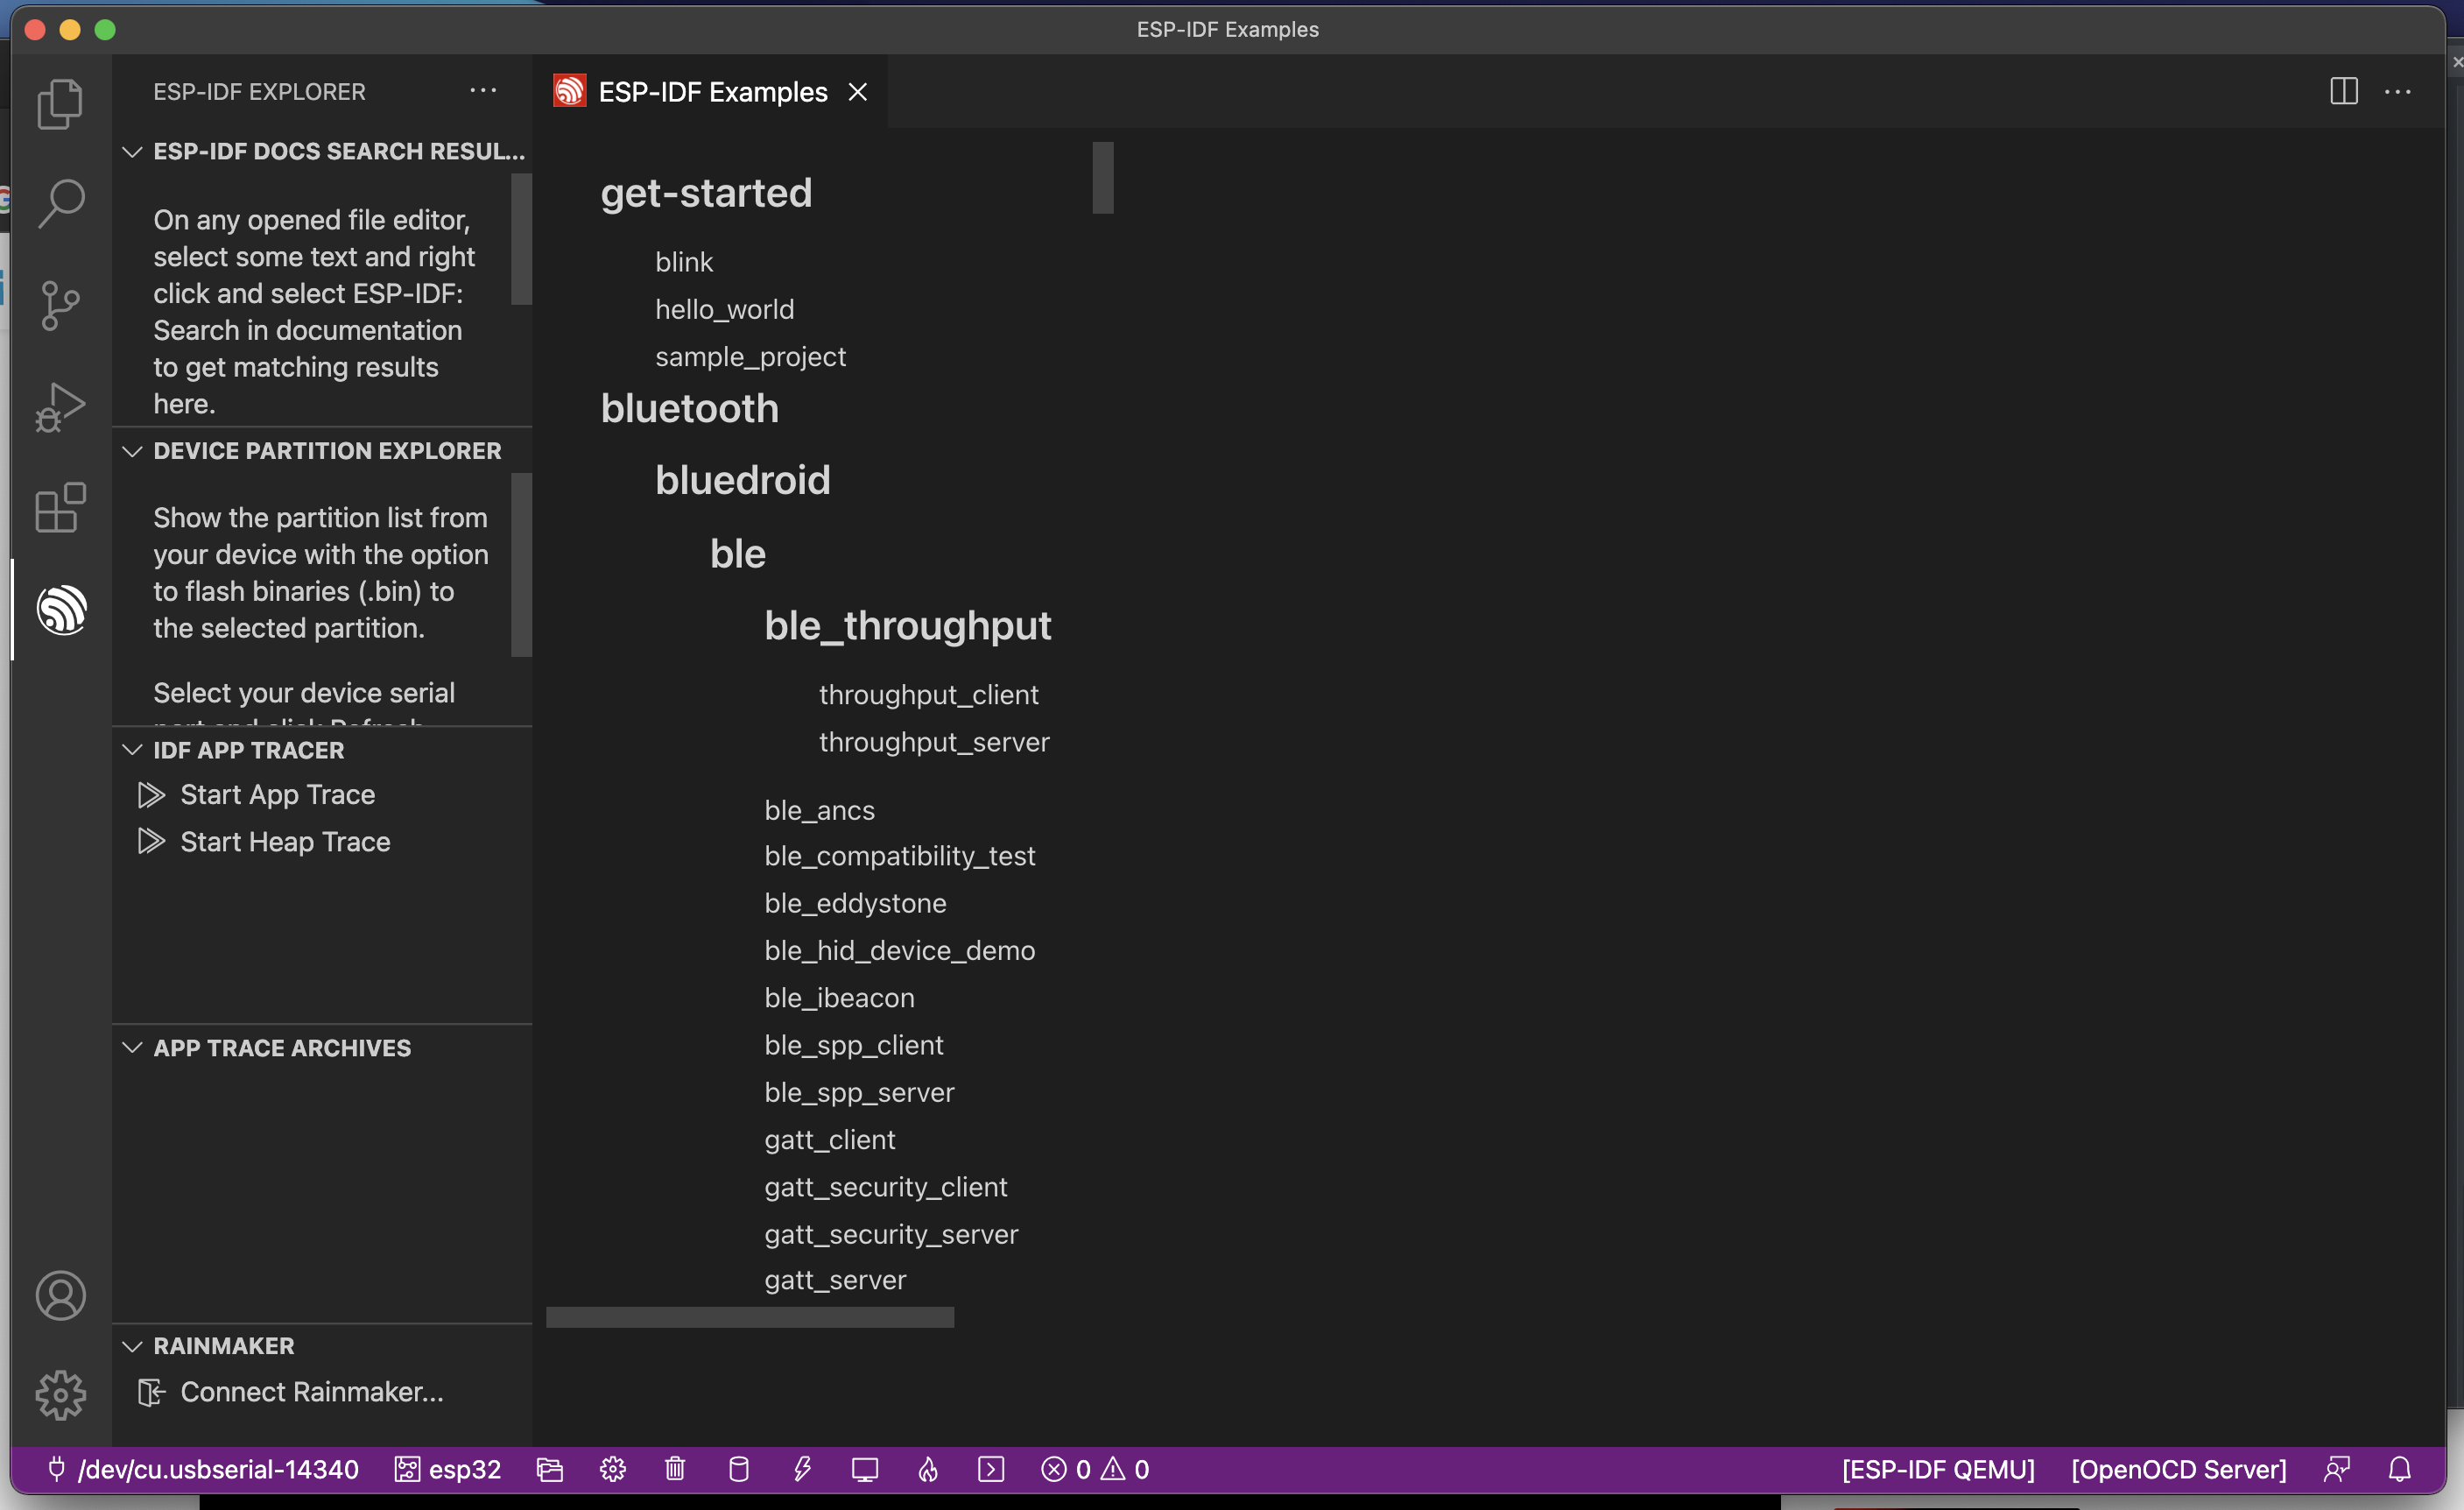The height and width of the screenshot is (1510, 2464).
Task: Select serial port /dev/cu.usbserial-14340
Action: [203, 1469]
